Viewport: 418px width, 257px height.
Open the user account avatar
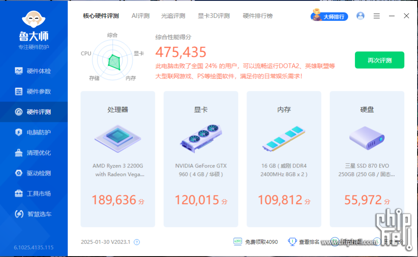(x=360, y=16)
